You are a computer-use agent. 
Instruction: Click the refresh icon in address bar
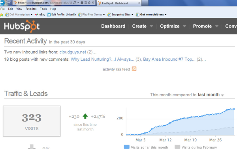[89, 3]
